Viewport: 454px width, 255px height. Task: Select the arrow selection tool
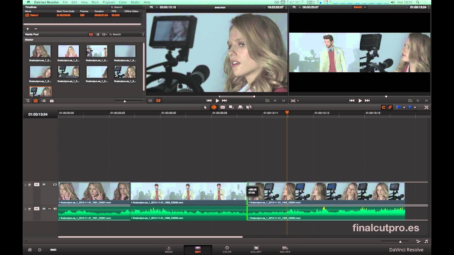point(205,107)
